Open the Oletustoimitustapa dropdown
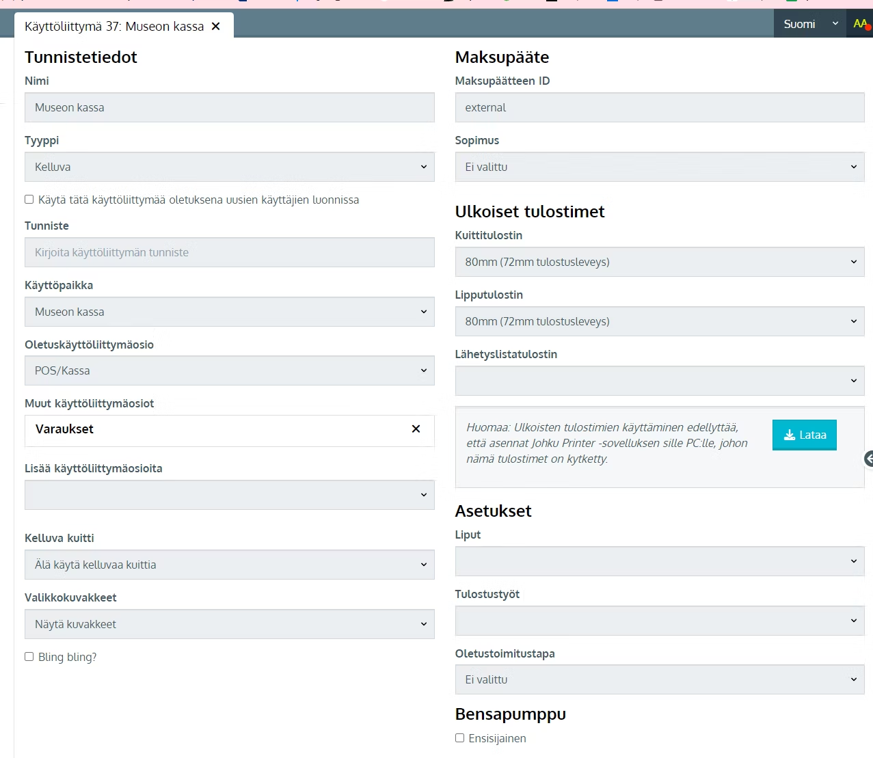The width and height of the screenshot is (873, 758). point(660,679)
